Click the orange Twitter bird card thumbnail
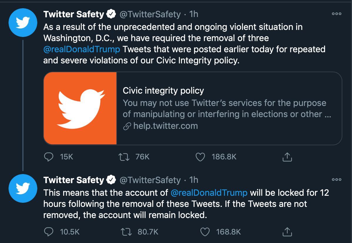Screen dimensions: 352x243 point(80,108)
